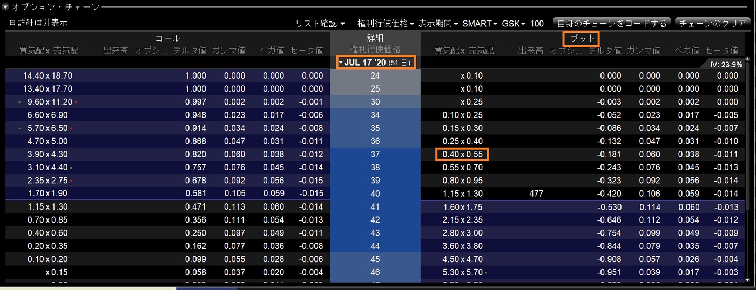Click 自身のチェーンをロードする button
756x290 pixels.
point(611,24)
